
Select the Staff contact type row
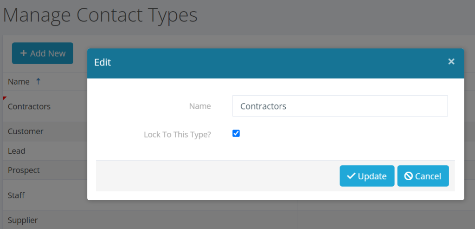click(16, 196)
